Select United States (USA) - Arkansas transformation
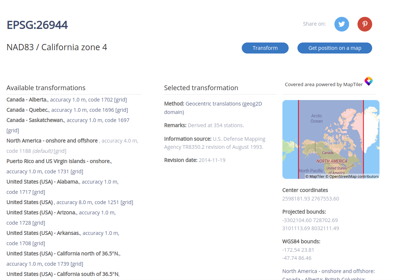This screenshot has width=400, height=280. pos(43,233)
